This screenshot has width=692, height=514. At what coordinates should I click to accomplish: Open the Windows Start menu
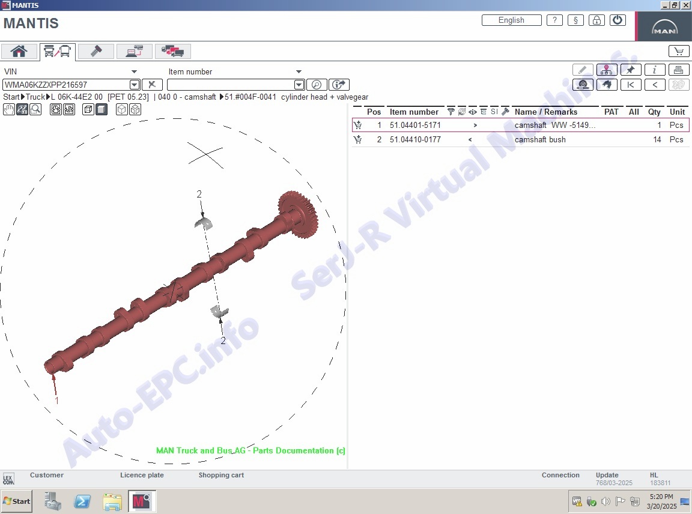[16, 501]
